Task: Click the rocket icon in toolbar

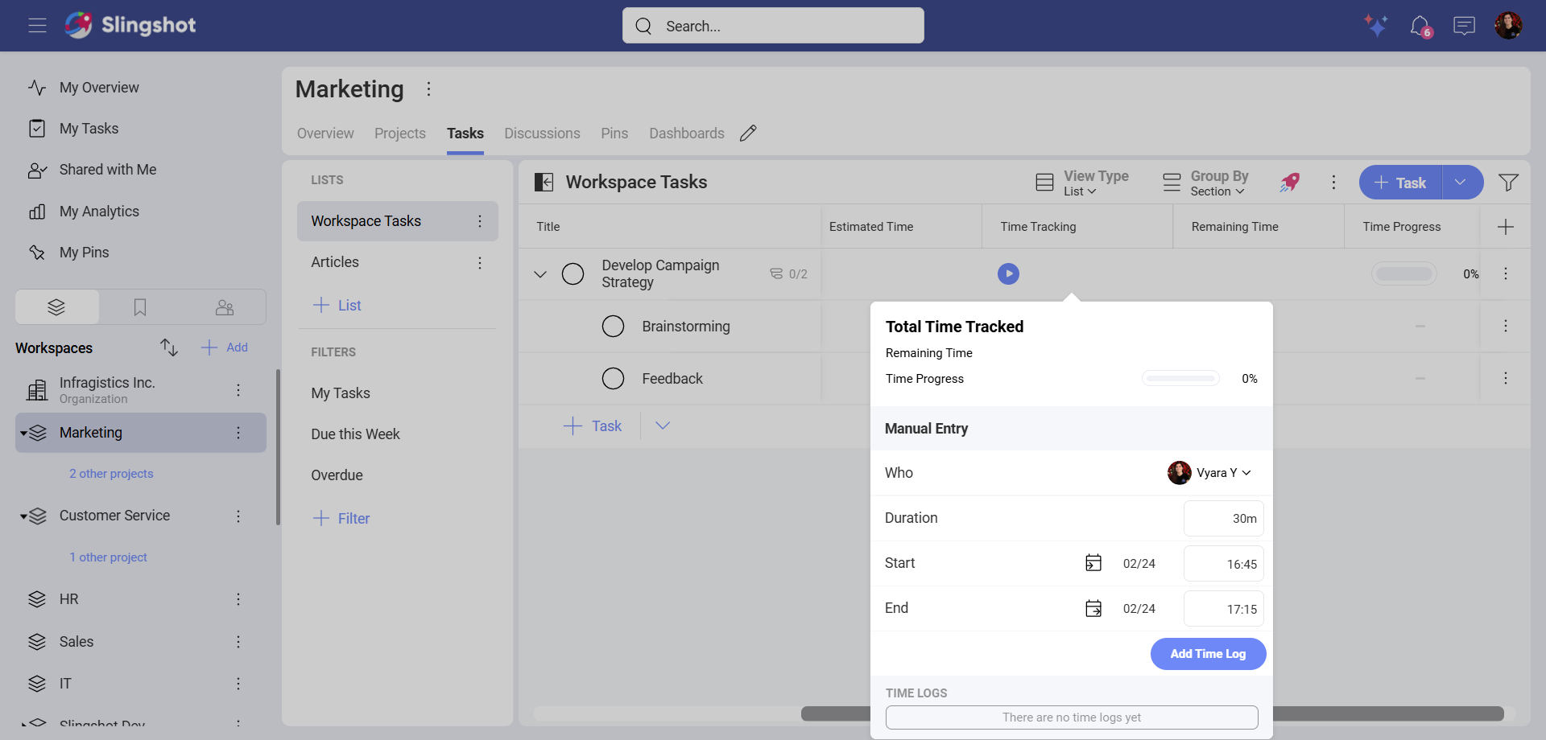Action: pyautogui.click(x=1290, y=183)
